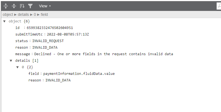The image size is (221, 112).
Task: Collapse the details [1] array node
Action: (11, 61)
